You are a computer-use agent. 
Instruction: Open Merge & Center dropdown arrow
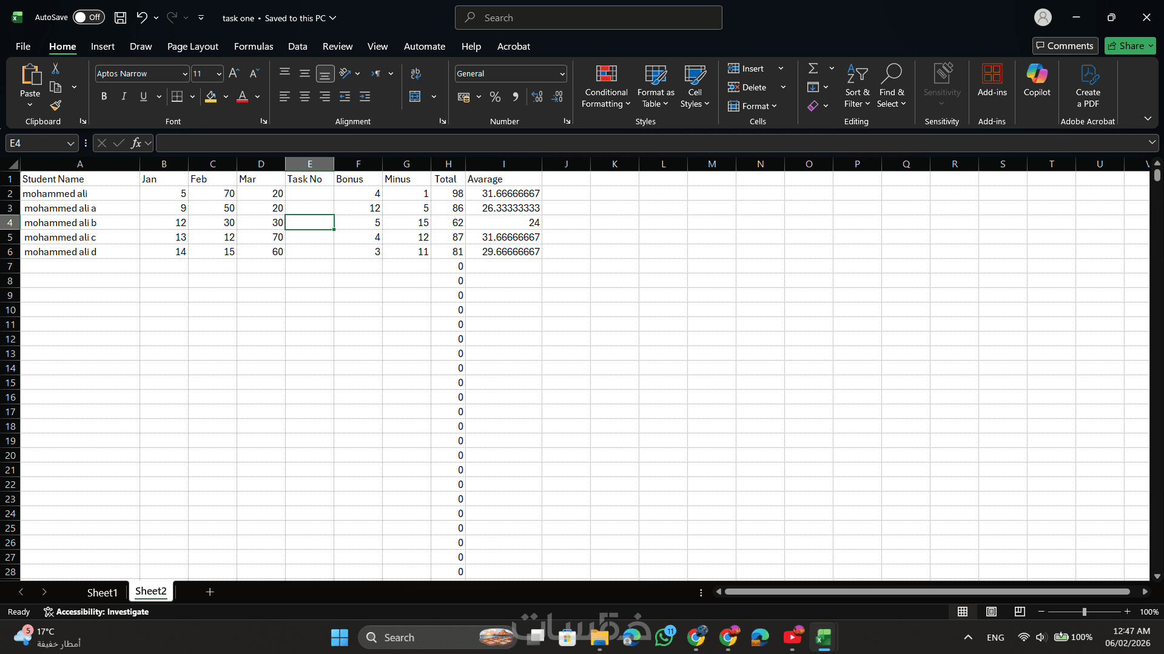coord(434,97)
